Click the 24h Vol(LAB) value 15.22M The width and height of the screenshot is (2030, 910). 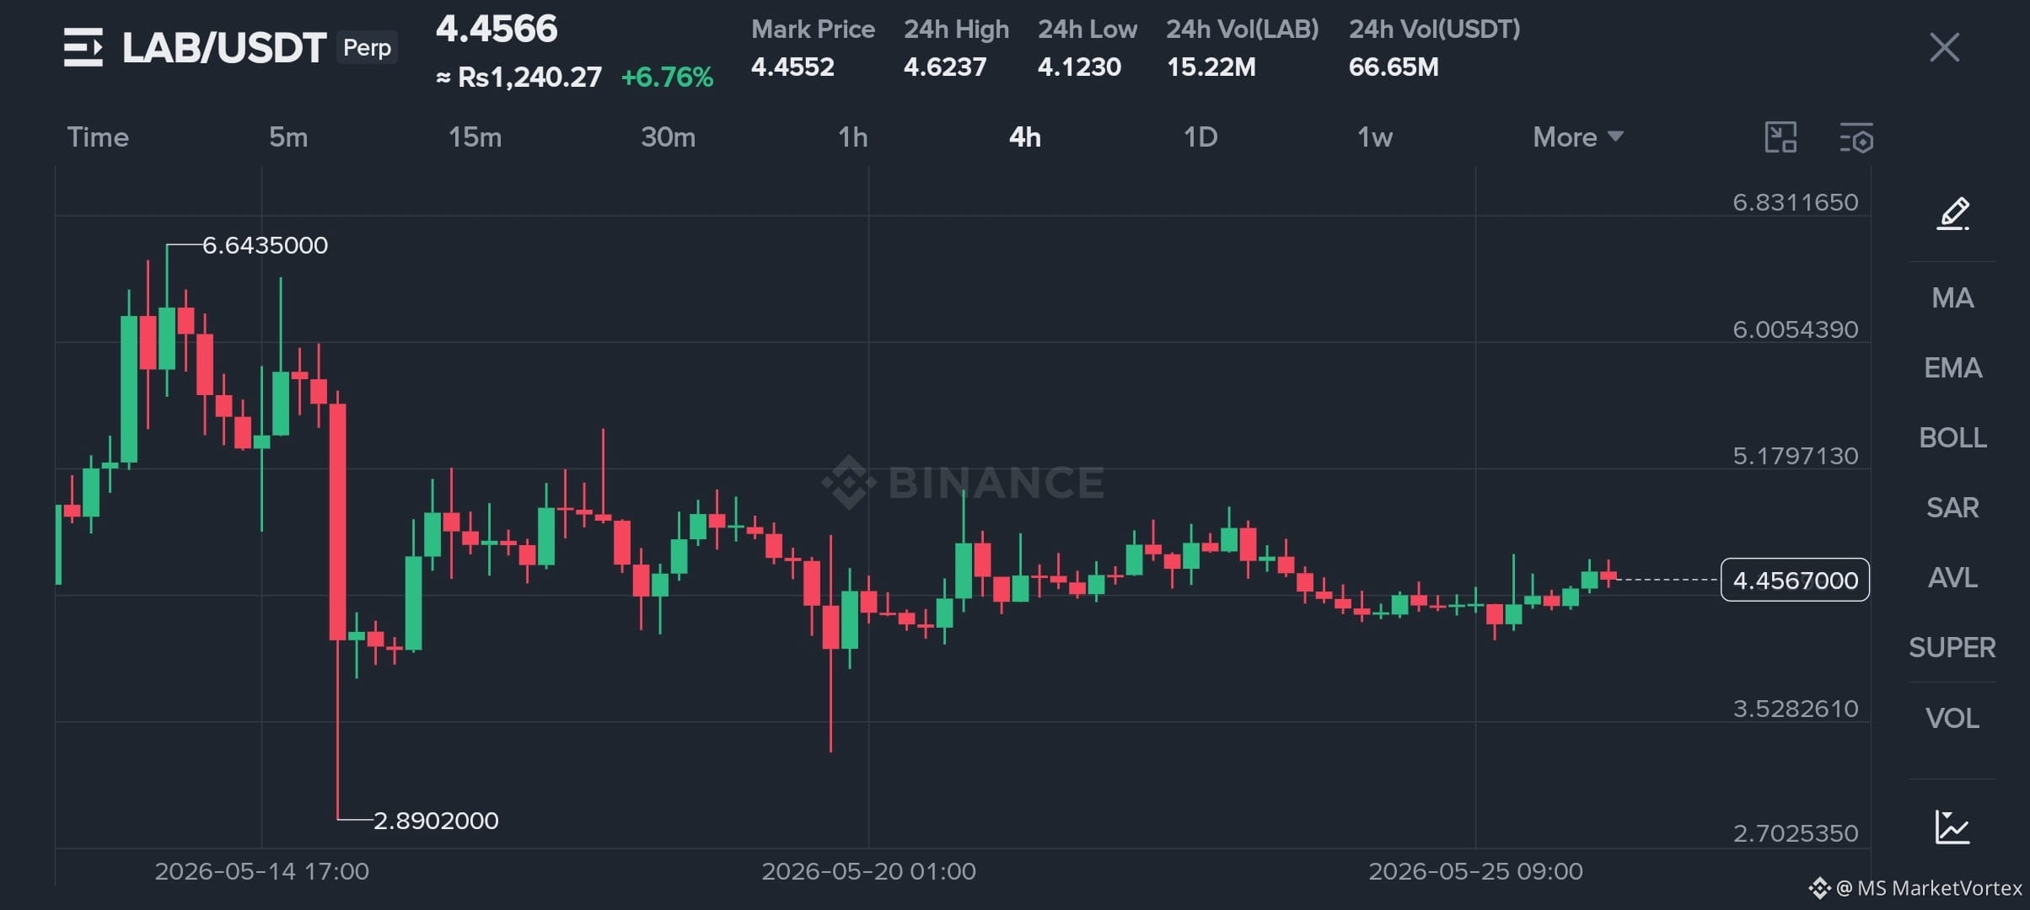1211,67
